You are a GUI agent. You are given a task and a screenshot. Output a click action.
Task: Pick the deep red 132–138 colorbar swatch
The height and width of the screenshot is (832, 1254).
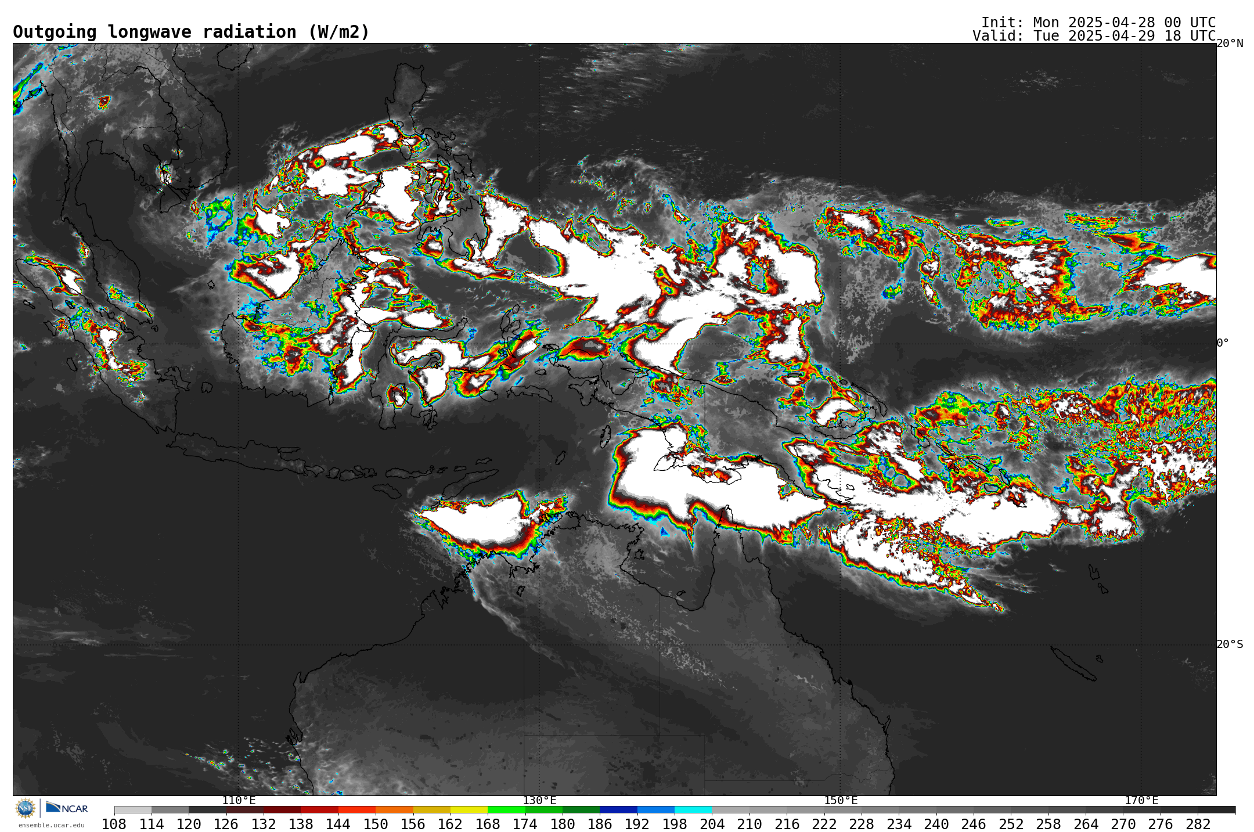tap(282, 809)
